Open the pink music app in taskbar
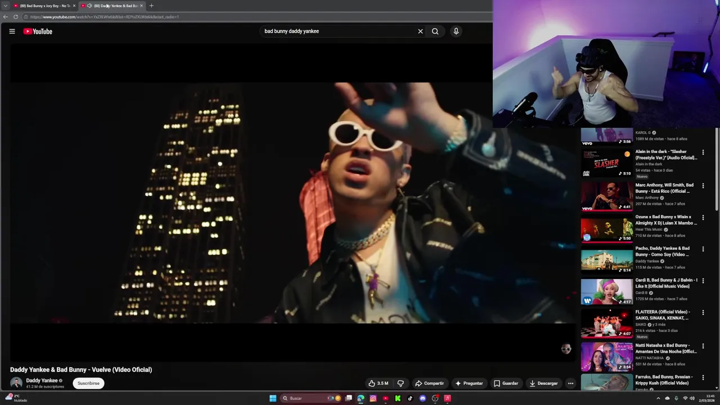720x405 pixels. (448, 398)
